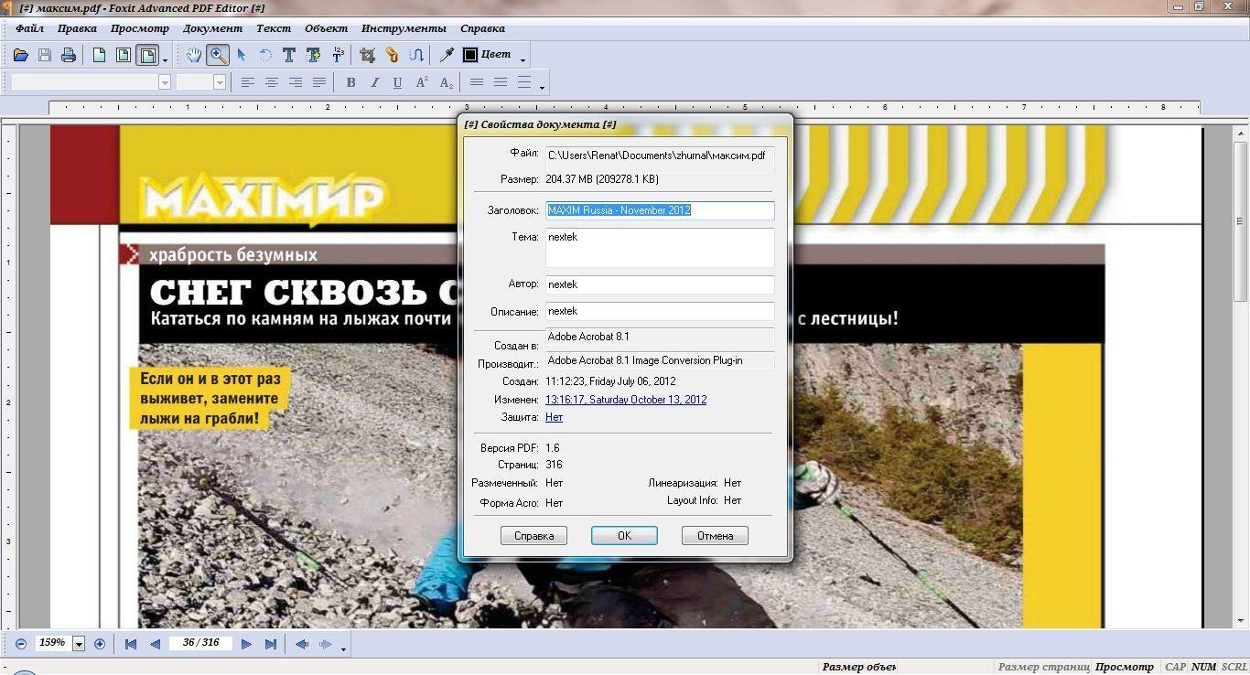1250x675 pixels.
Task: Click in the Описание field
Action: pos(660,311)
